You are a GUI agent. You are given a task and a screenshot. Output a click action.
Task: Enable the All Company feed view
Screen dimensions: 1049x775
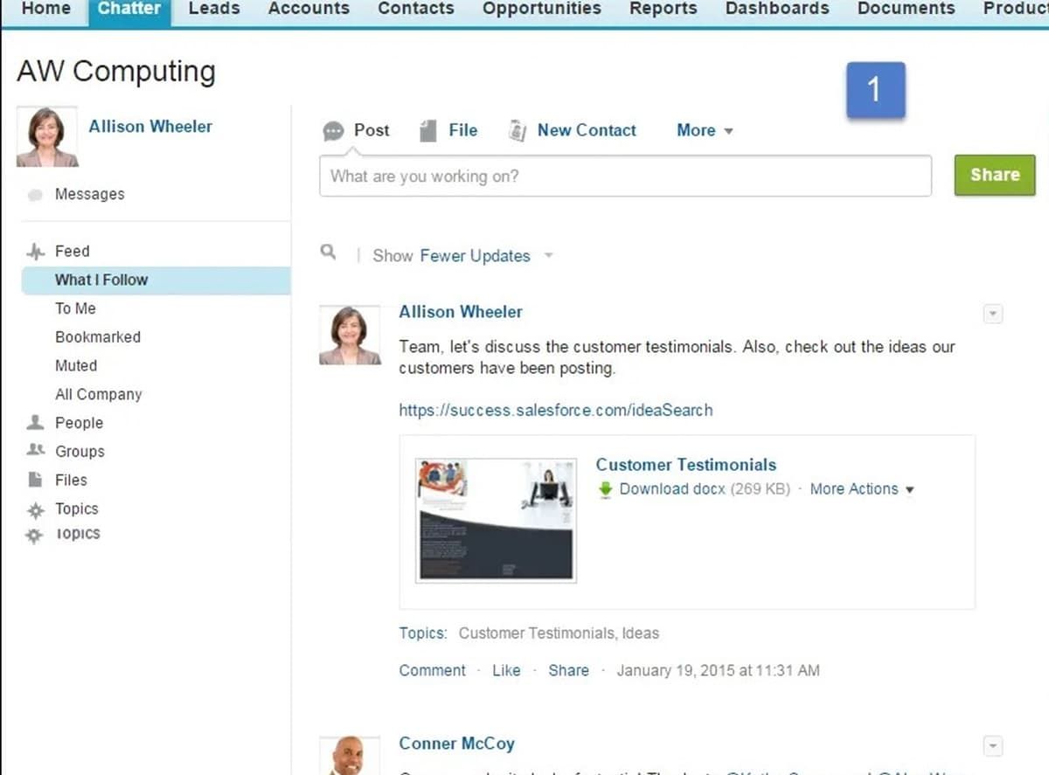(98, 394)
